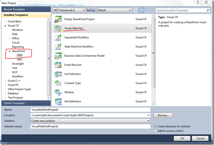Select the Test tree item
Viewport: 214px width, 145px height.
coord(15,68)
